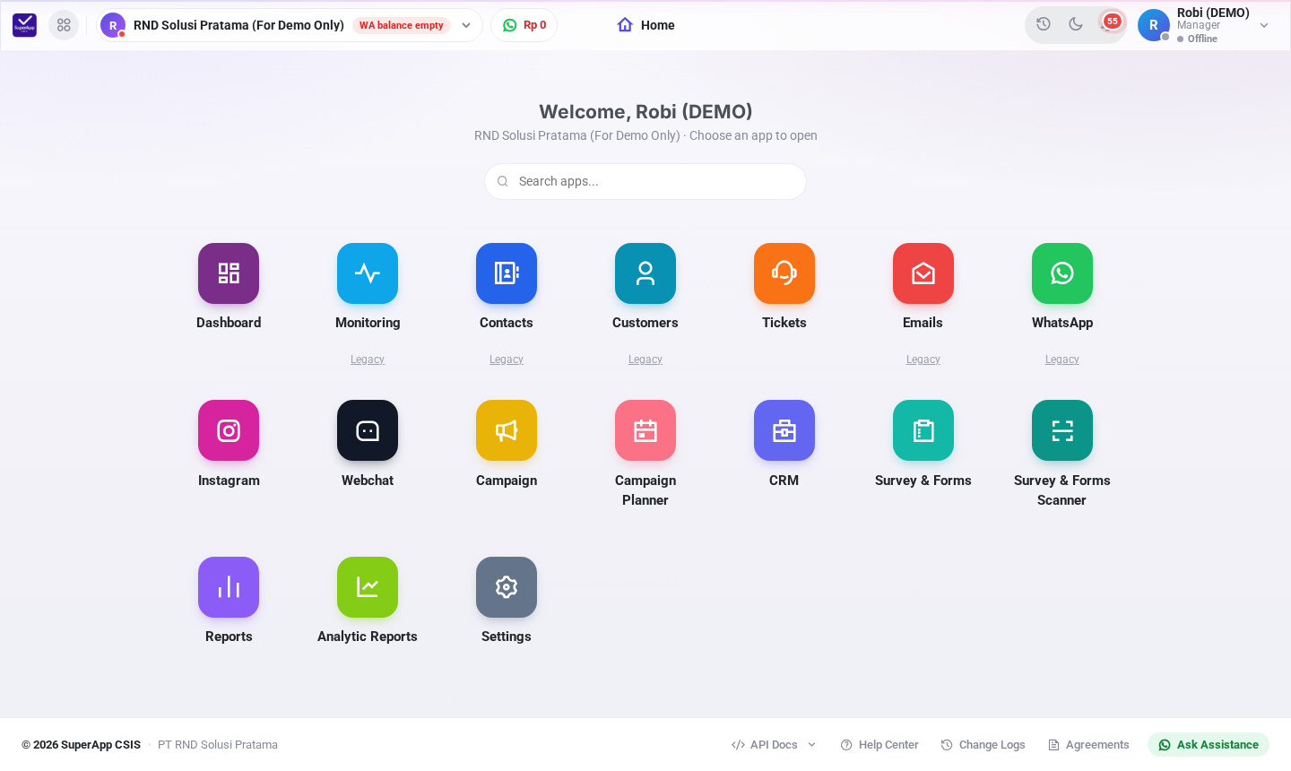Viewport: 1291px width, 771px height.
Task: Open the Dashboard app icon
Action: click(229, 273)
